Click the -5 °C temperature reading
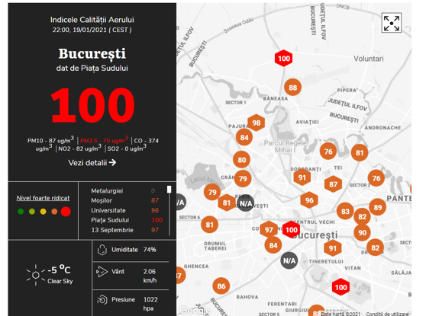The height and width of the screenshot is (316, 426). 59,270
